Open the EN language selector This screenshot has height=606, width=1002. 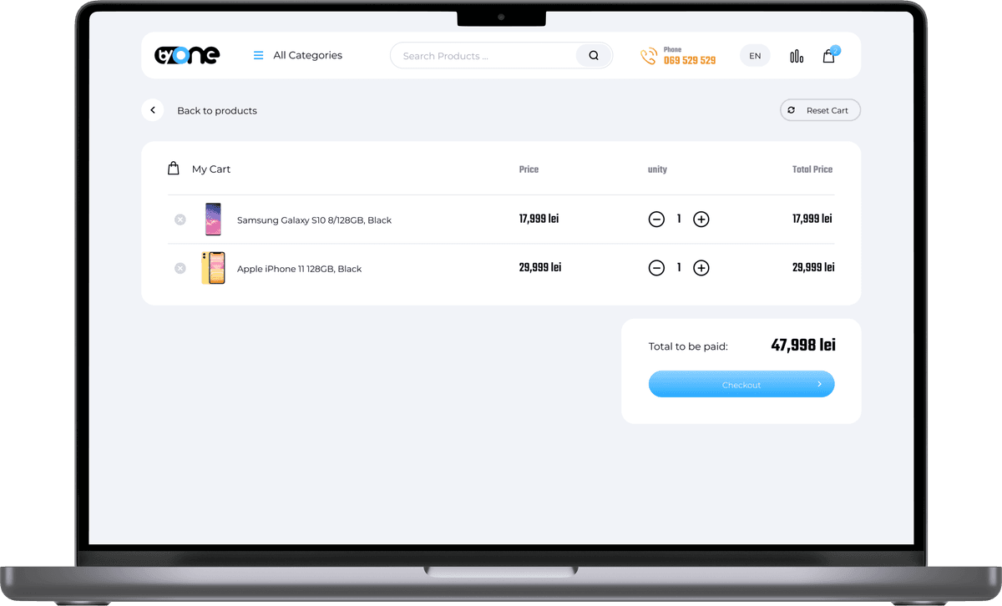click(755, 56)
